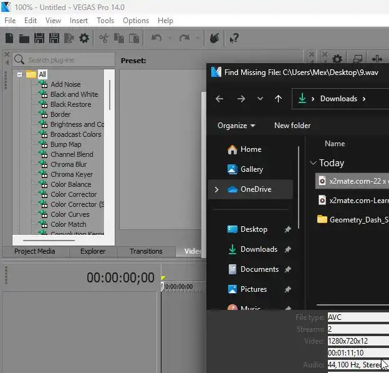Open the Insert menu
Viewport: 389px width, 373px height.
(x=79, y=21)
